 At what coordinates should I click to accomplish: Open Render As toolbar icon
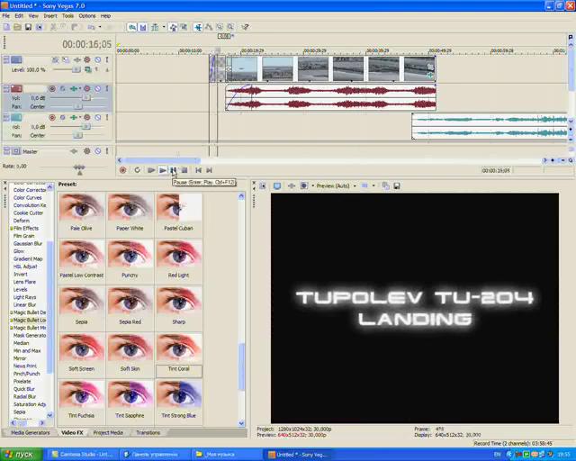39,27
